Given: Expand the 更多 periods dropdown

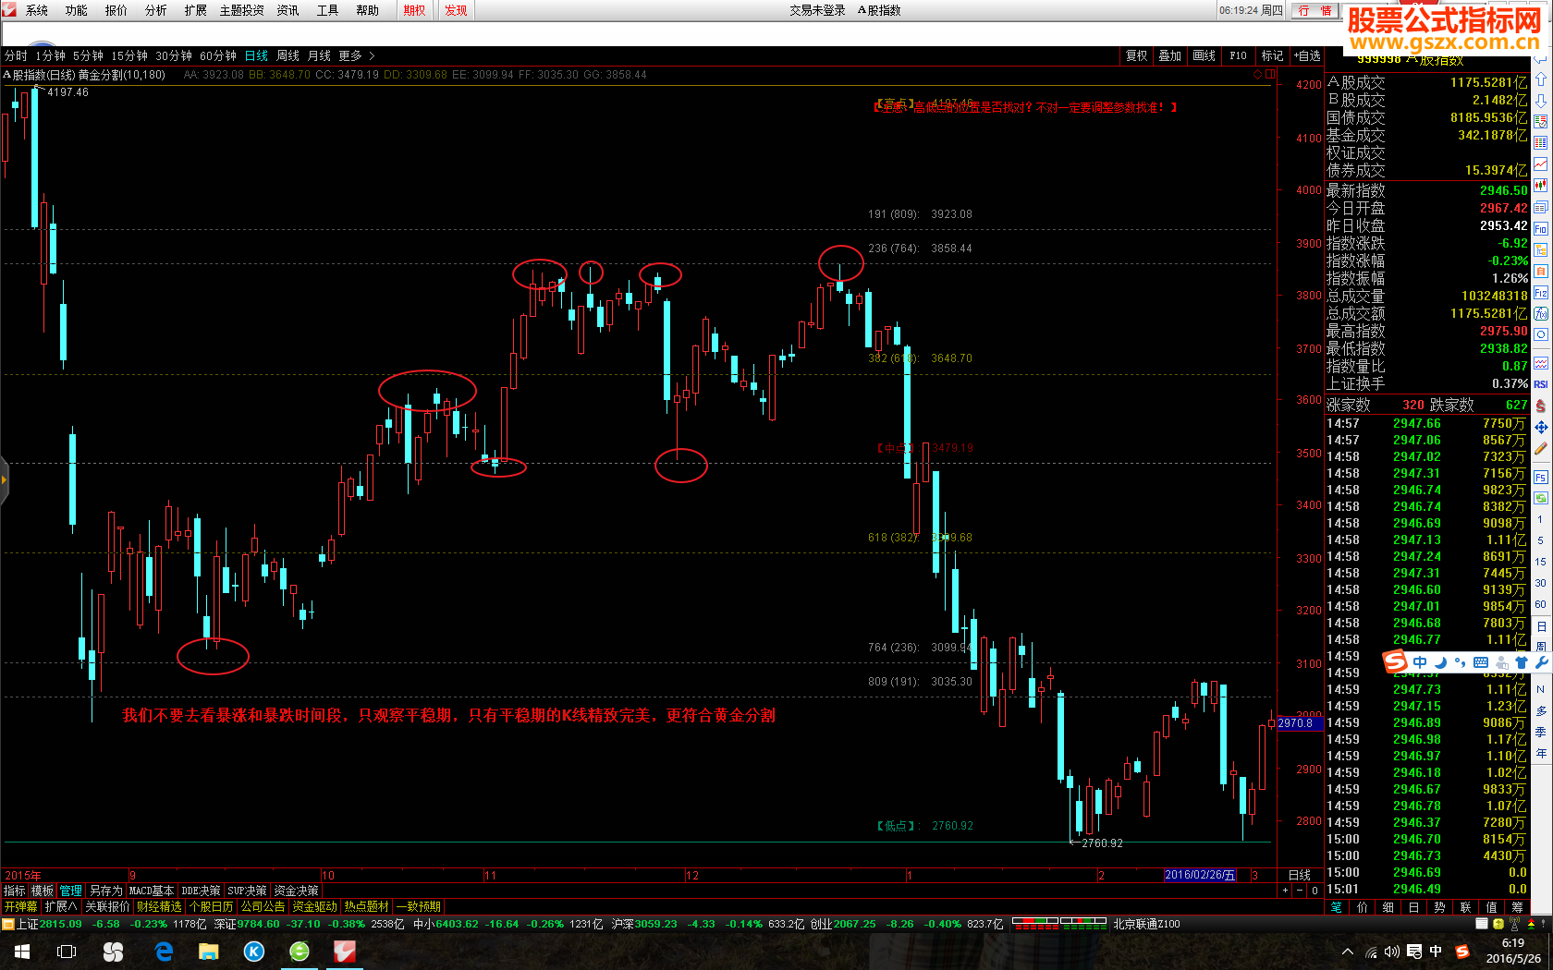Looking at the screenshot, I should click(x=357, y=55).
